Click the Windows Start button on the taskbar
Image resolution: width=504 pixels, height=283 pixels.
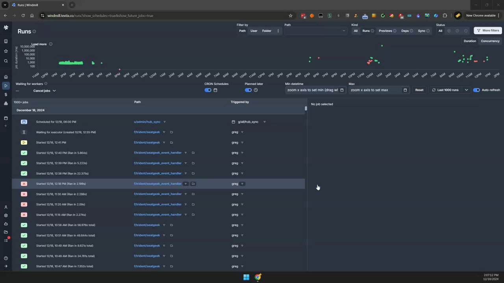pos(246,277)
